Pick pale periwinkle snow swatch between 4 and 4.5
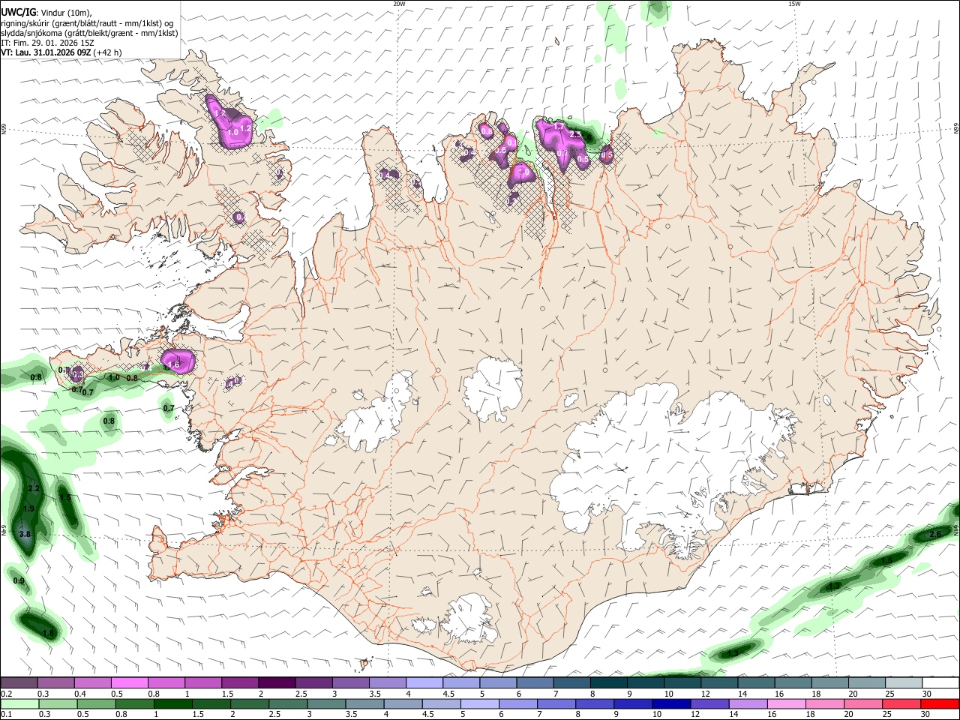The image size is (960, 720). [x=424, y=682]
